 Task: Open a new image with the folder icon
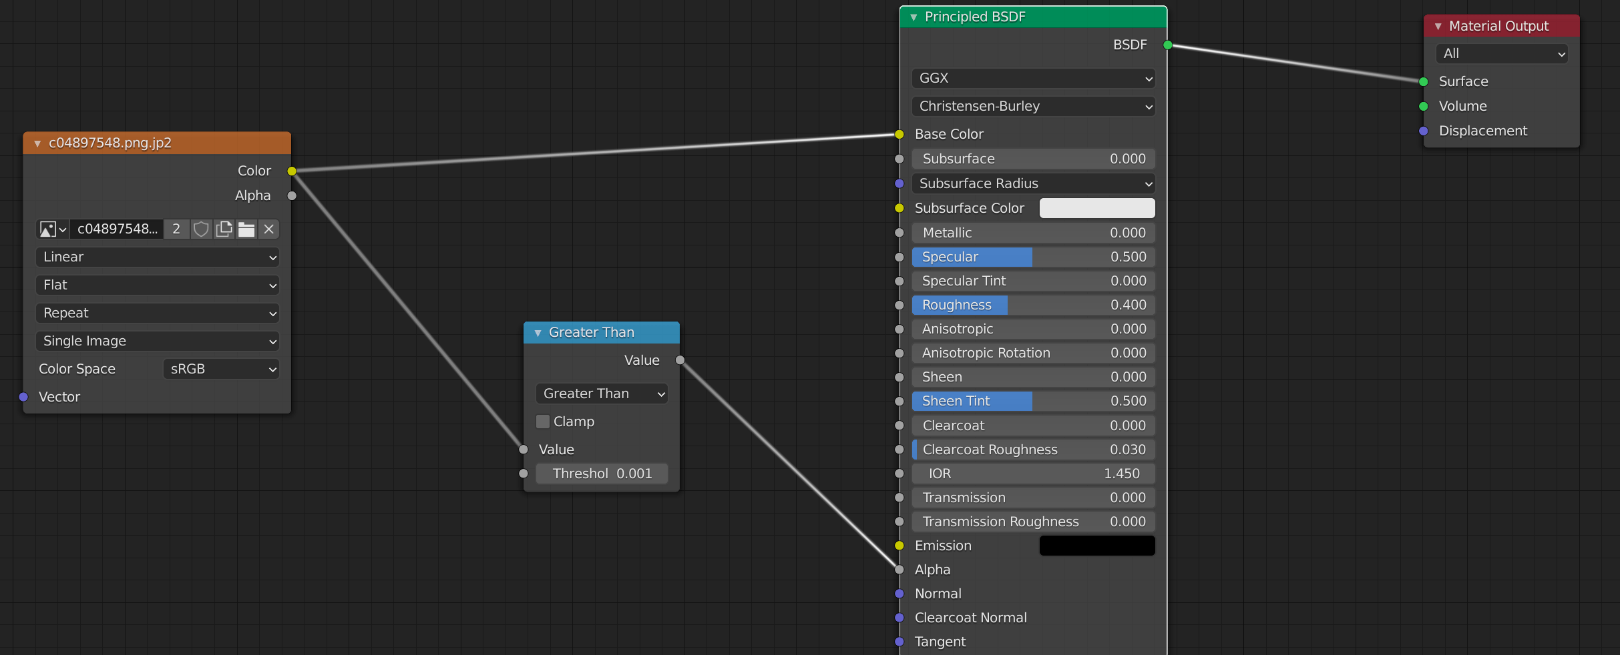[x=246, y=229]
